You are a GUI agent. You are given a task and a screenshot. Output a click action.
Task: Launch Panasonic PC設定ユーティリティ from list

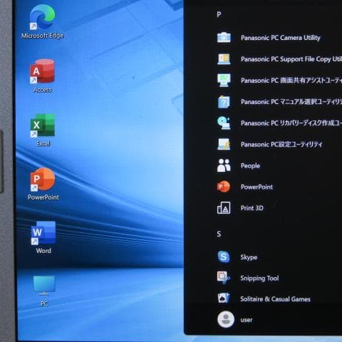pos(281,145)
